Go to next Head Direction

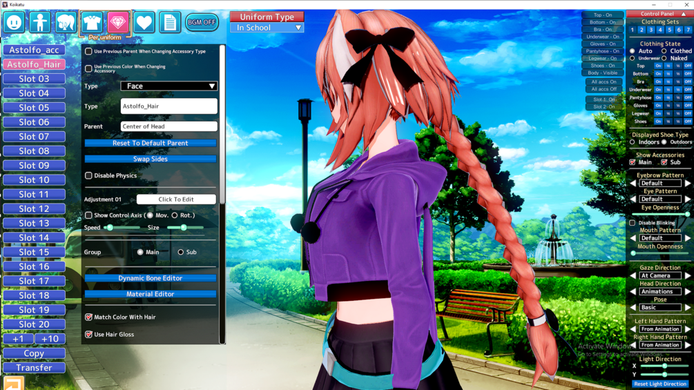(688, 291)
